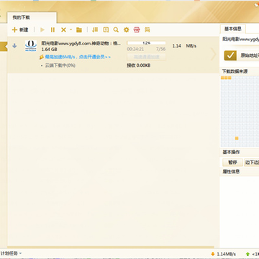Click the 1.2% download progress bar
The image size is (259, 259).
tap(146, 43)
